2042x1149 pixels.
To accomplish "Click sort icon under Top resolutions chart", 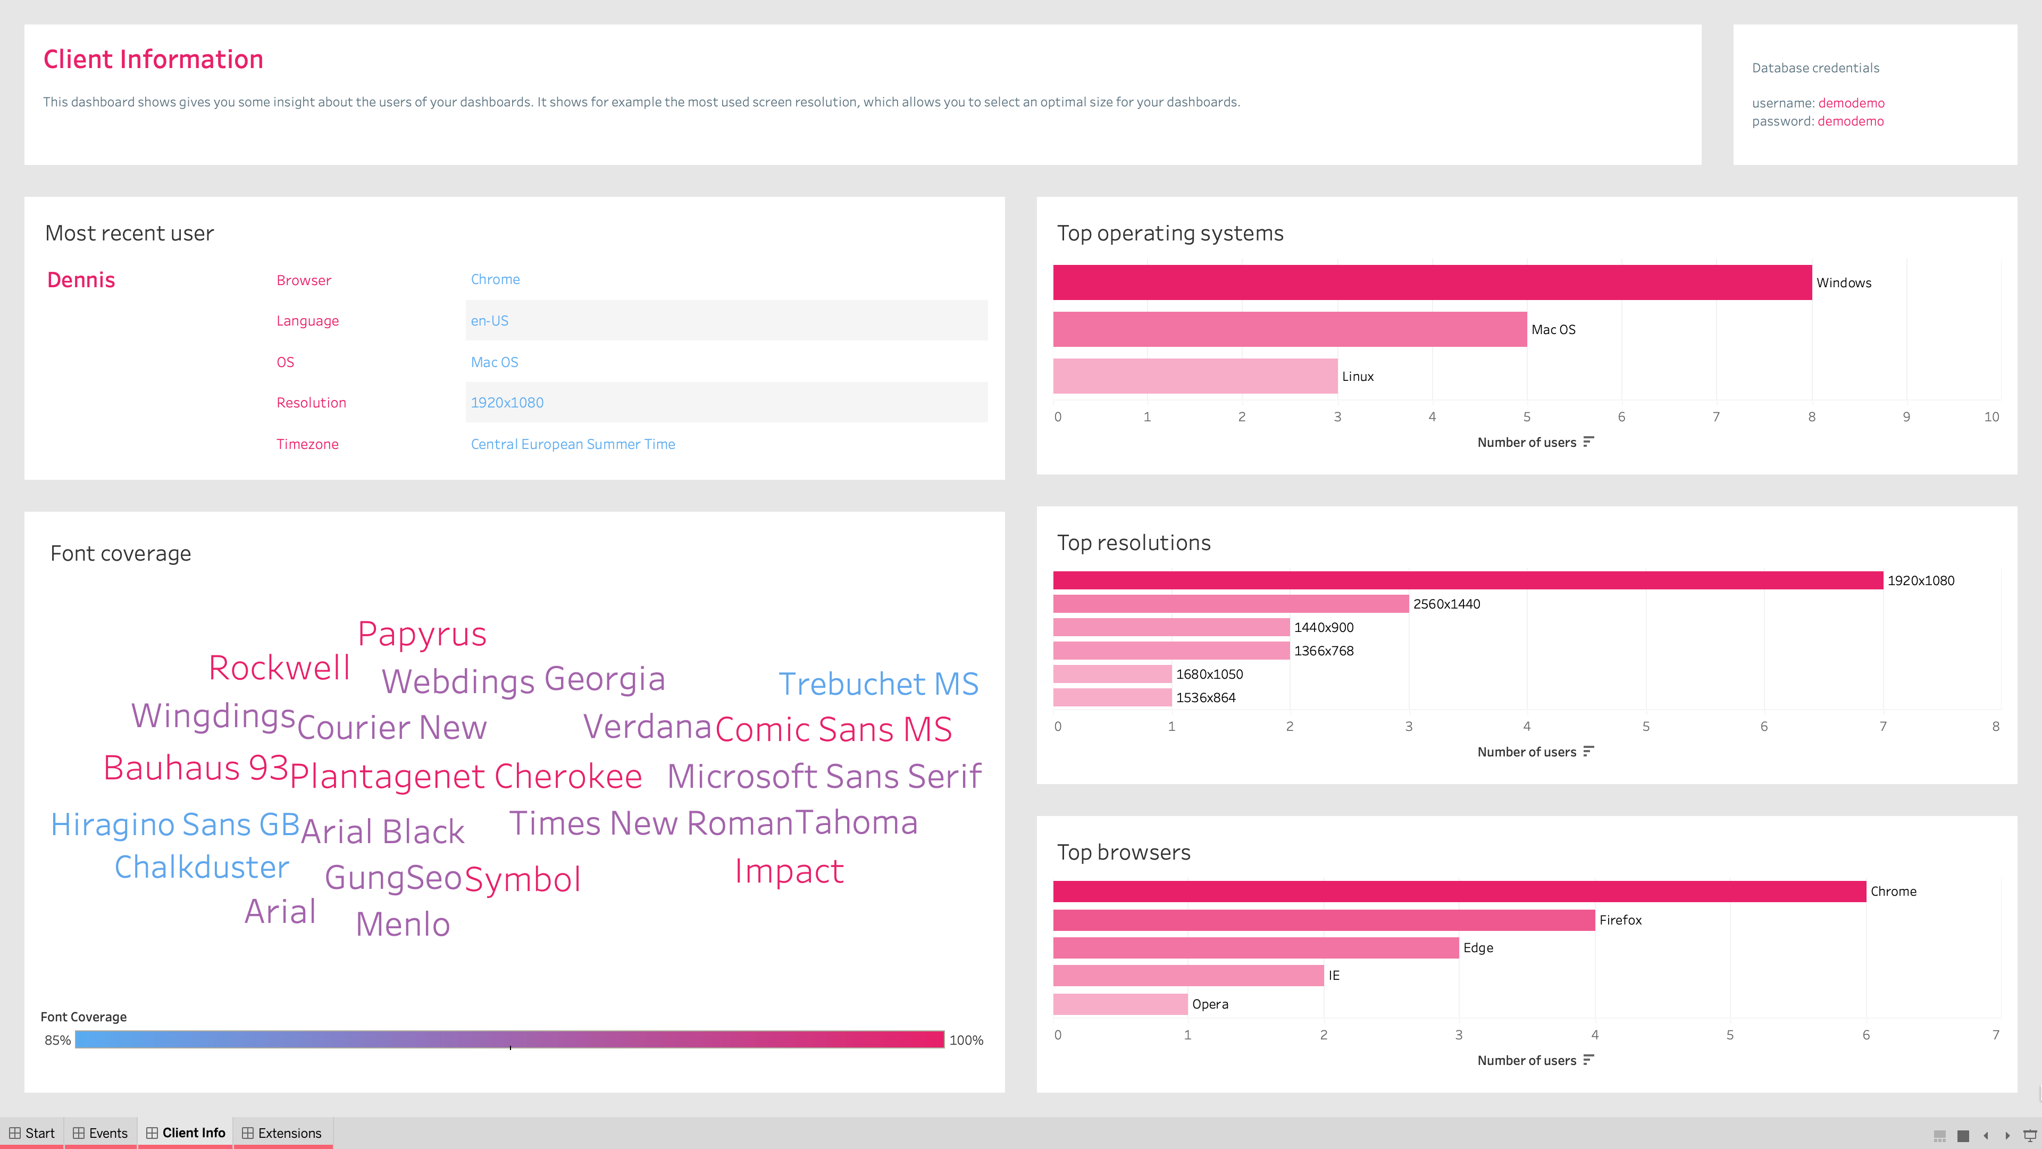I will (1588, 751).
